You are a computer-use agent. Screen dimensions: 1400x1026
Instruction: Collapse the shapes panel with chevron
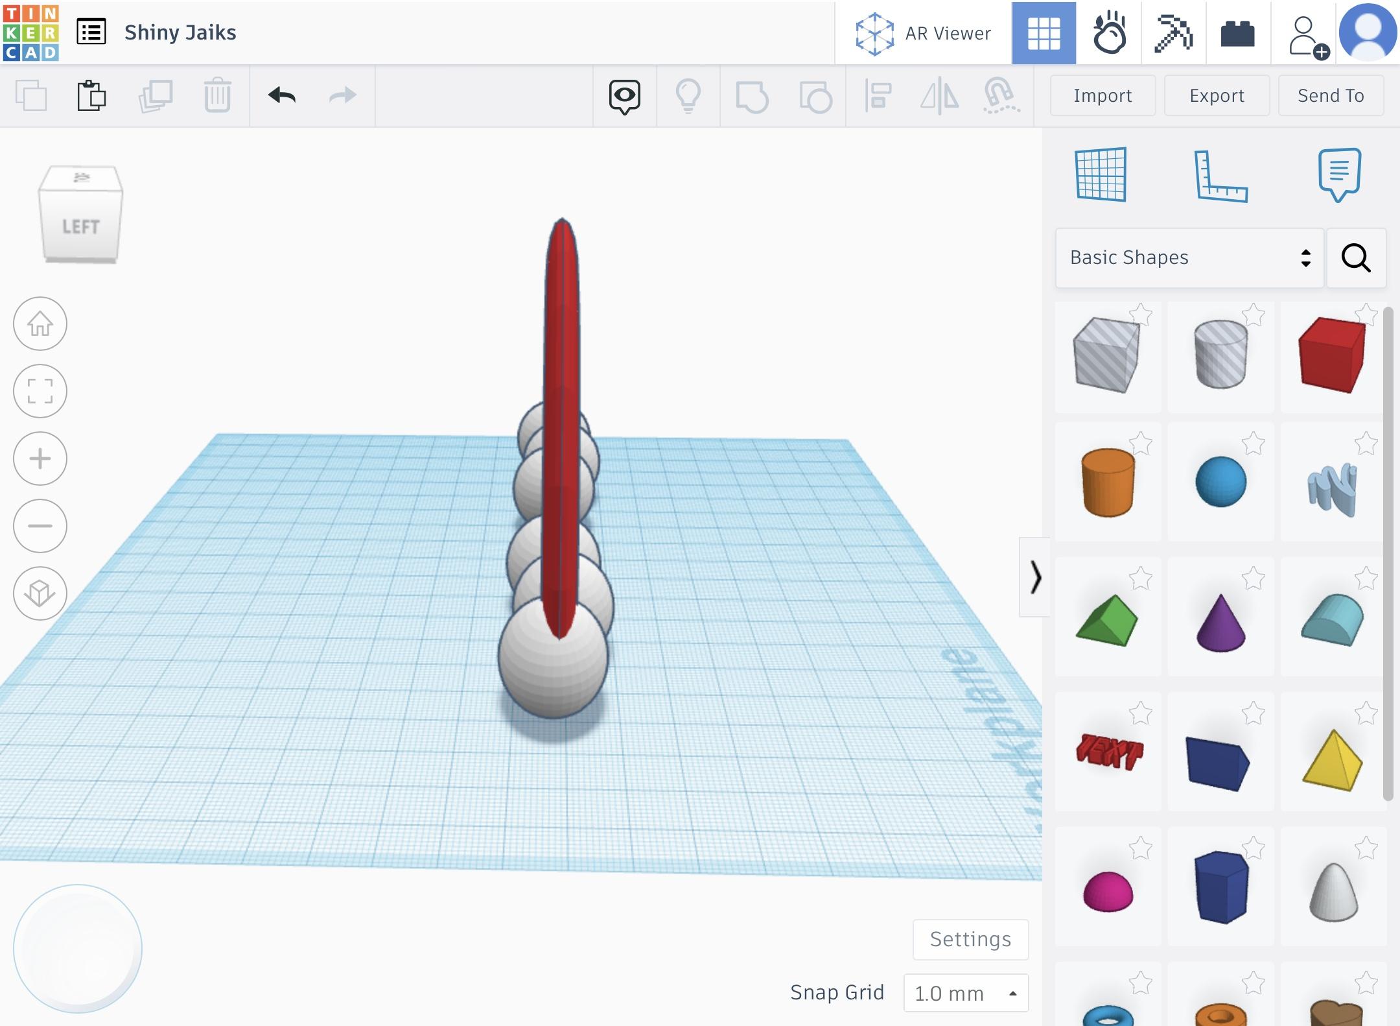point(1035,577)
